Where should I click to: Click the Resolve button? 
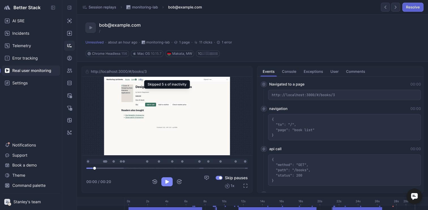pos(413,7)
